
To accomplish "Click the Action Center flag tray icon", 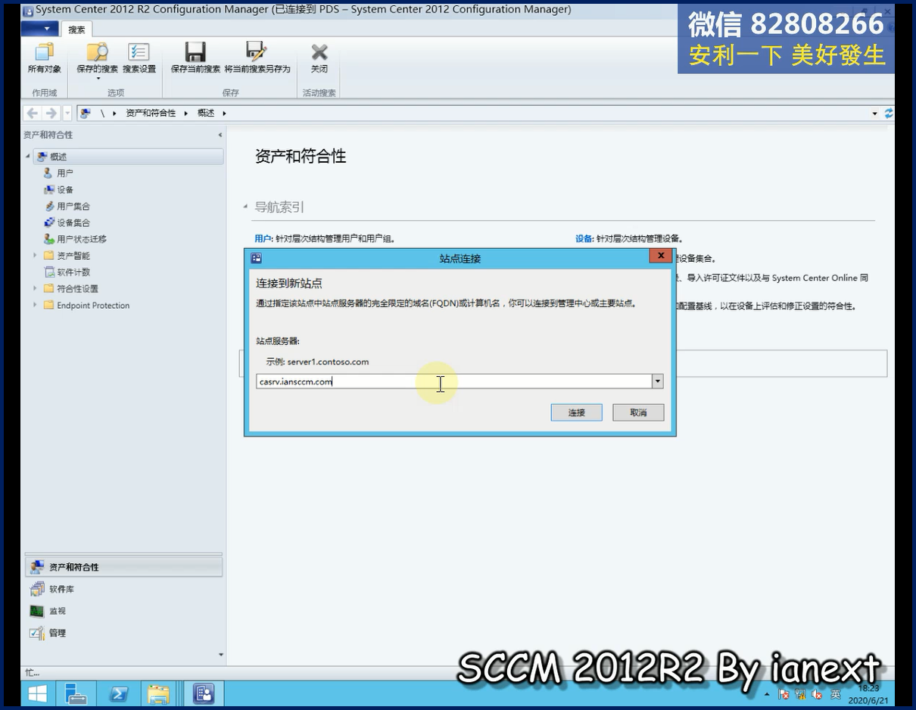I will pyautogui.click(x=784, y=695).
